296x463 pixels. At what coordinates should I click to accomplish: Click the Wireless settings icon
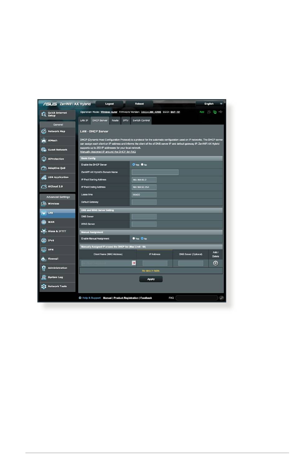[x=44, y=204]
